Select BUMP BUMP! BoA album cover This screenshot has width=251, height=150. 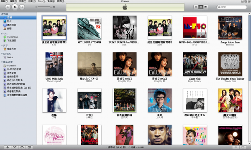point(125,27)
